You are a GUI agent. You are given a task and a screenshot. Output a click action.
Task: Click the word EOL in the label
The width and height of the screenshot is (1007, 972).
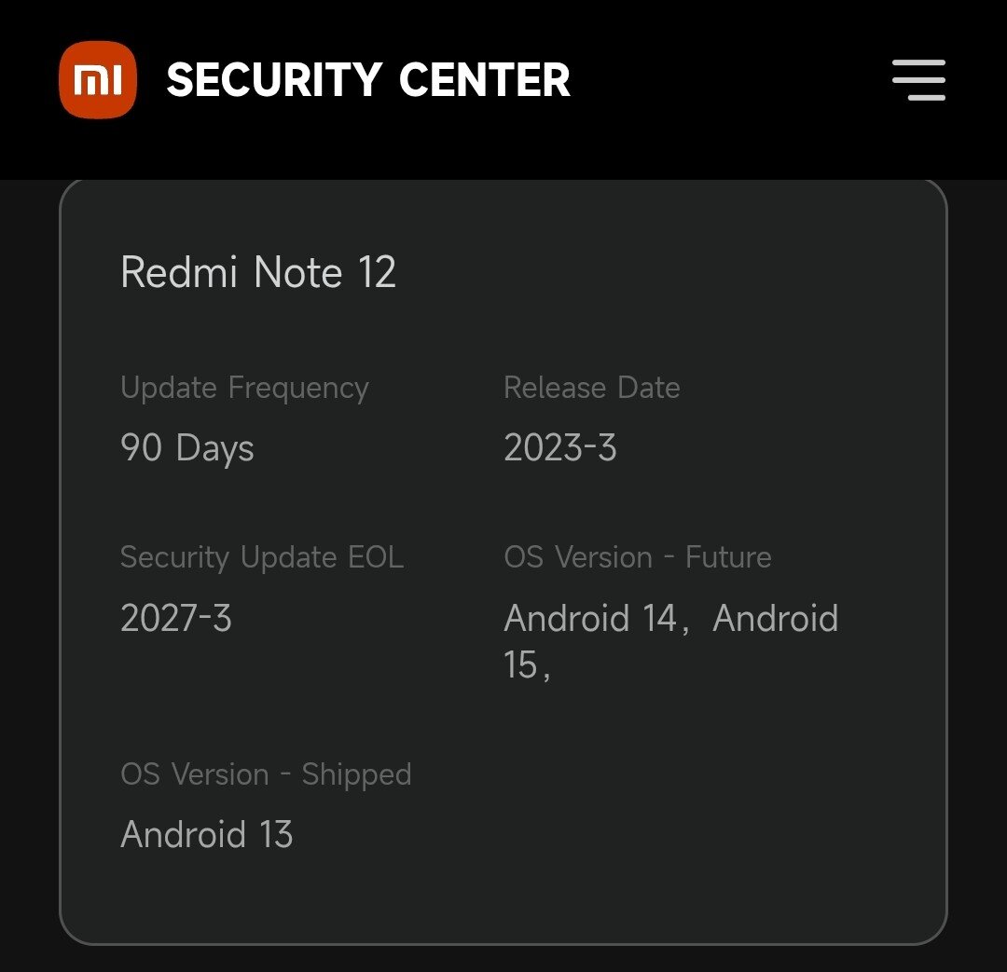376,556
